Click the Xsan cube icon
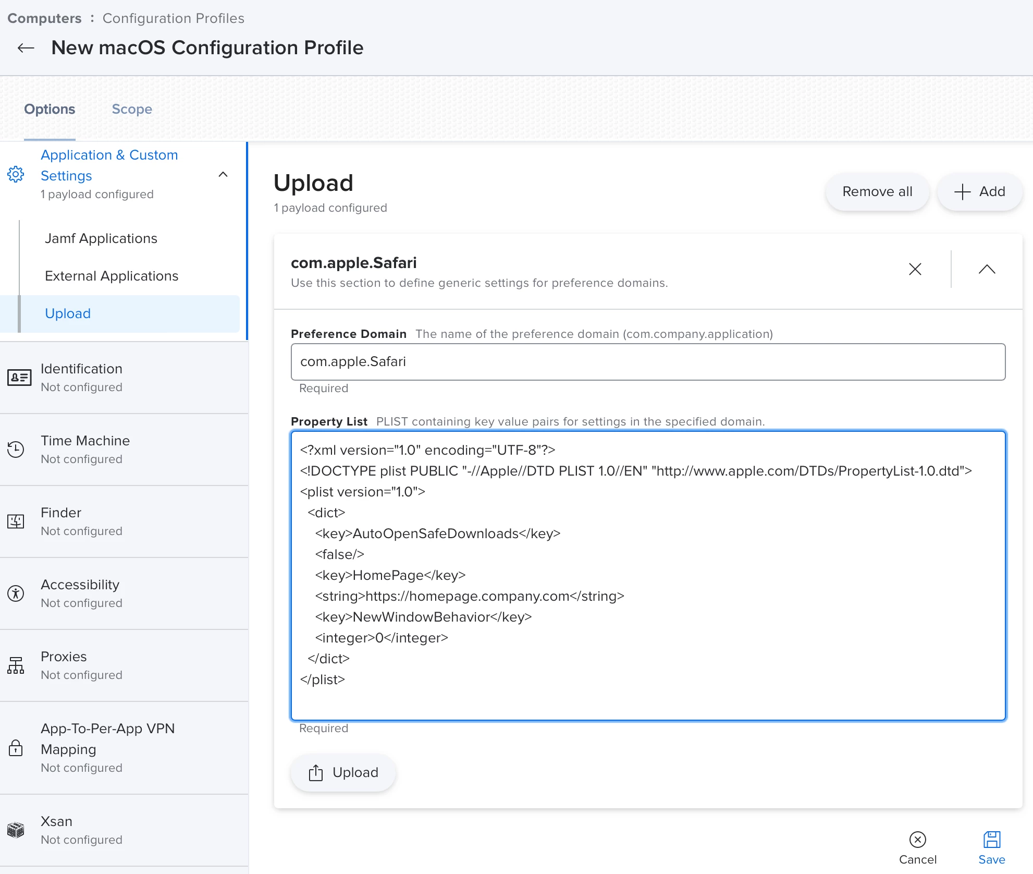Screen dimensions: 1033x874 click(x=16, y=830)
